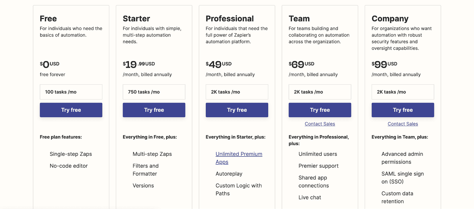The width and height of the screenshot is (474, 209).
Task: Click Try free under the Professional plan
Action: (237, 110)
